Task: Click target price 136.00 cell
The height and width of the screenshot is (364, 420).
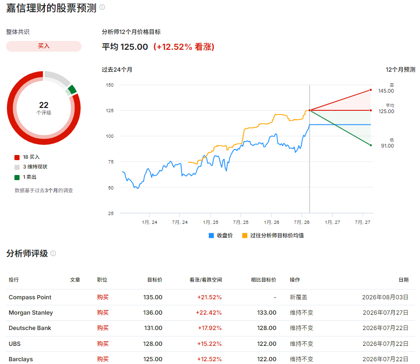Action: [153, 313]
